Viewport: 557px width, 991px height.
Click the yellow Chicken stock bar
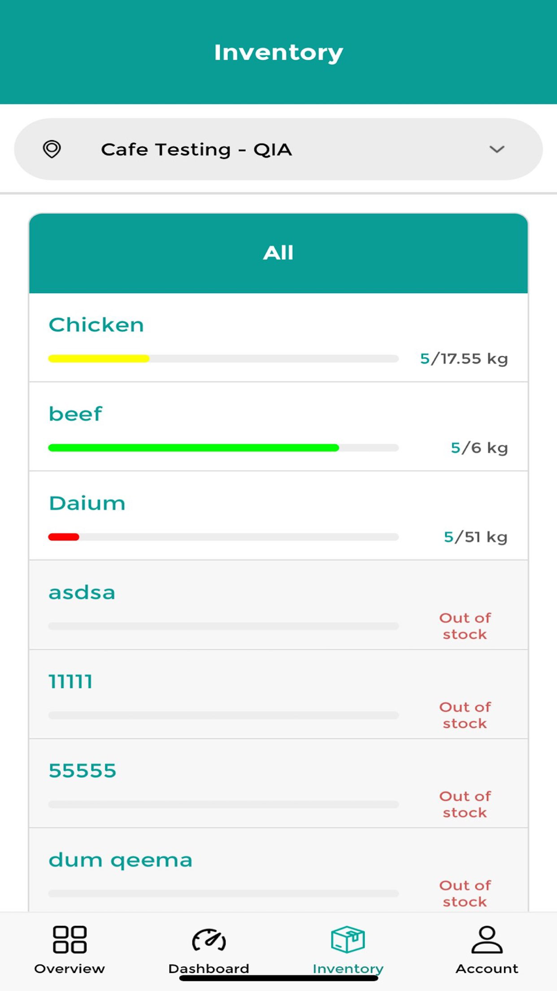(99, 358)
